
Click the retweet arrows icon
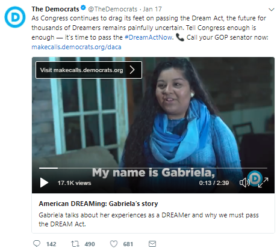click(x=75, y=244)
